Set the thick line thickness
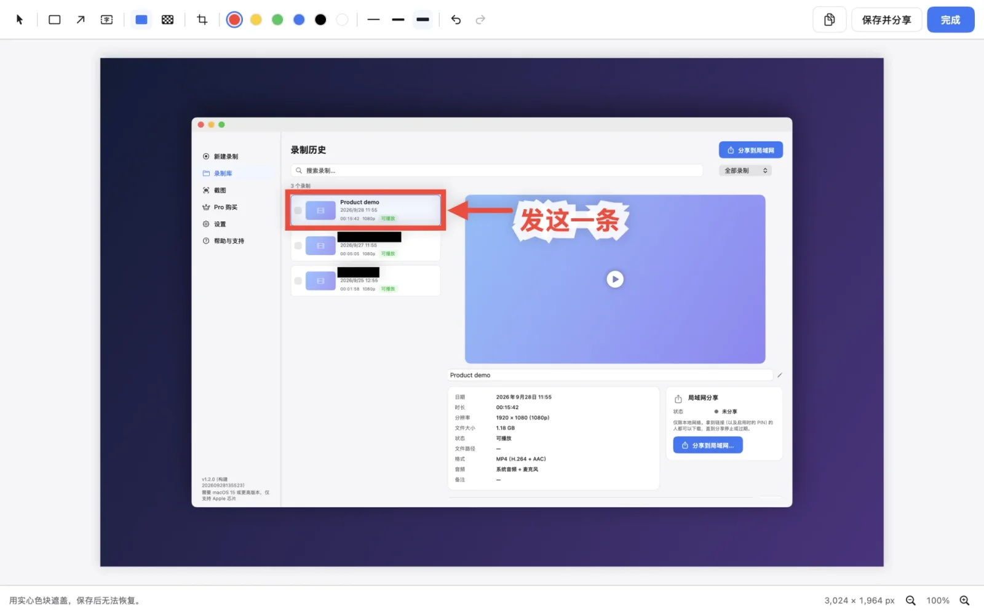Image resolution: width=984 pixels, height=615 pixels. pos(423,20)
